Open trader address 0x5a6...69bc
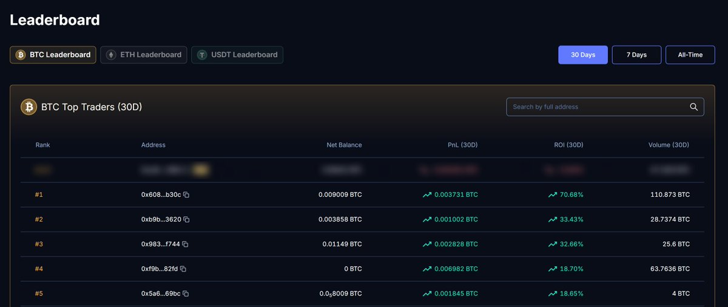This screenshot has width=728, height=307. 161,294
